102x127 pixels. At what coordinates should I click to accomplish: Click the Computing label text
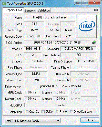15,112
